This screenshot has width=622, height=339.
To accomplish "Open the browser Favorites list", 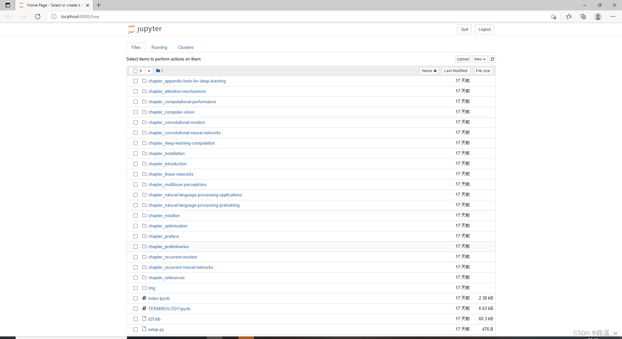I will 569,16.
